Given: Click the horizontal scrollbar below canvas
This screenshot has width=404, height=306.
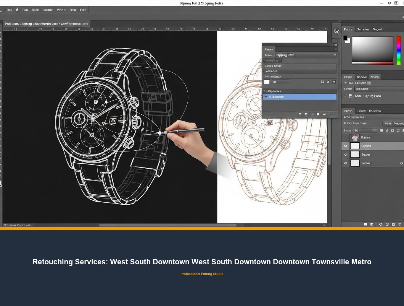Looking at the screenshot, I should click(168, 225).
